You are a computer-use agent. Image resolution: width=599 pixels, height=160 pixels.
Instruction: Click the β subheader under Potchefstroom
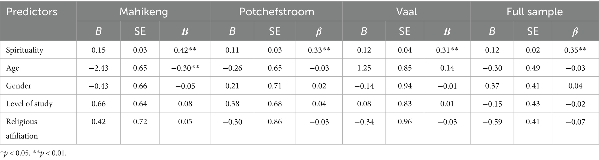[x=319, y=31]
